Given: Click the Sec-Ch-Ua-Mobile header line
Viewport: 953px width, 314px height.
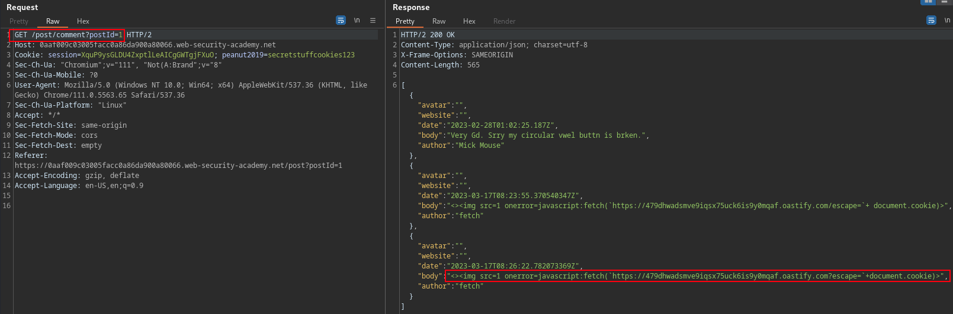Looking at the screenshot, I should pyautogui.click(x=56, y=75).
